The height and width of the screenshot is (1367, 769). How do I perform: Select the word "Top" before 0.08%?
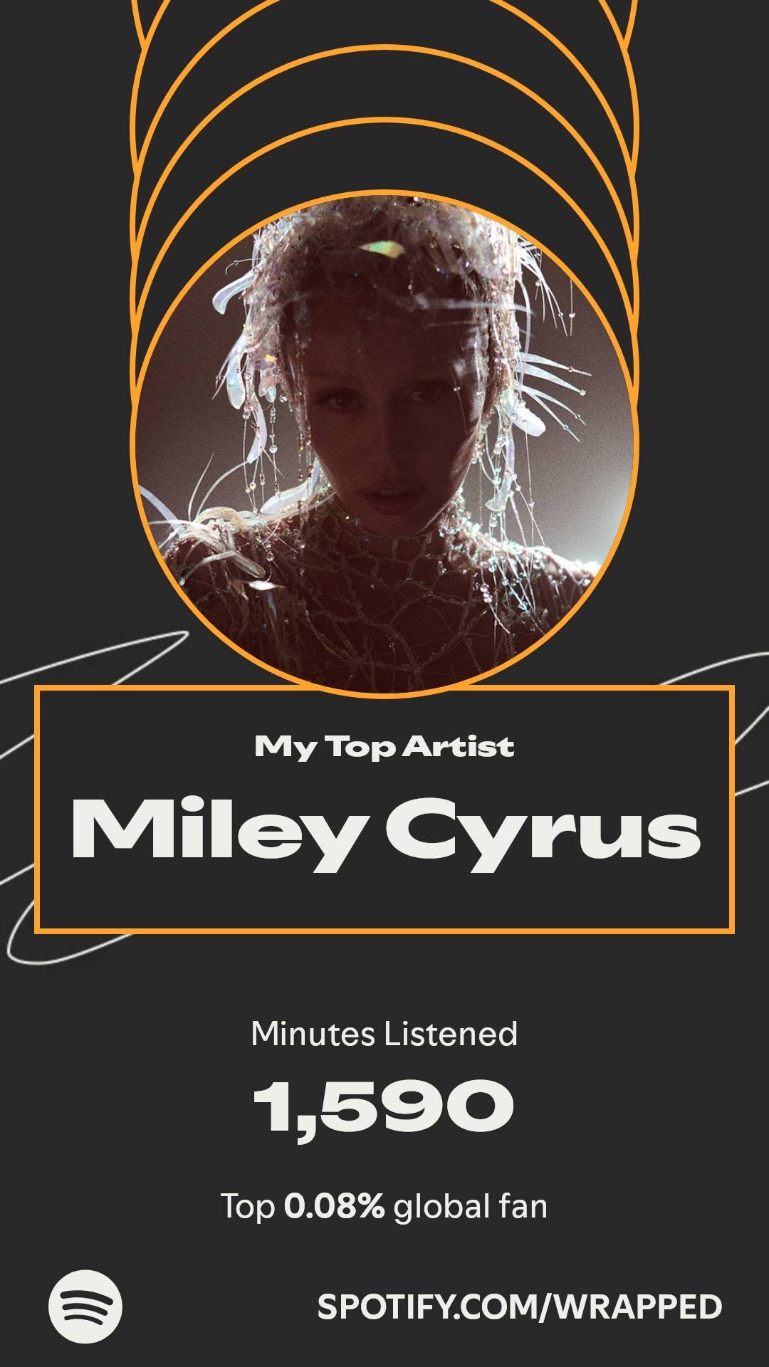pyautogui.click(x=248, y=1207)
